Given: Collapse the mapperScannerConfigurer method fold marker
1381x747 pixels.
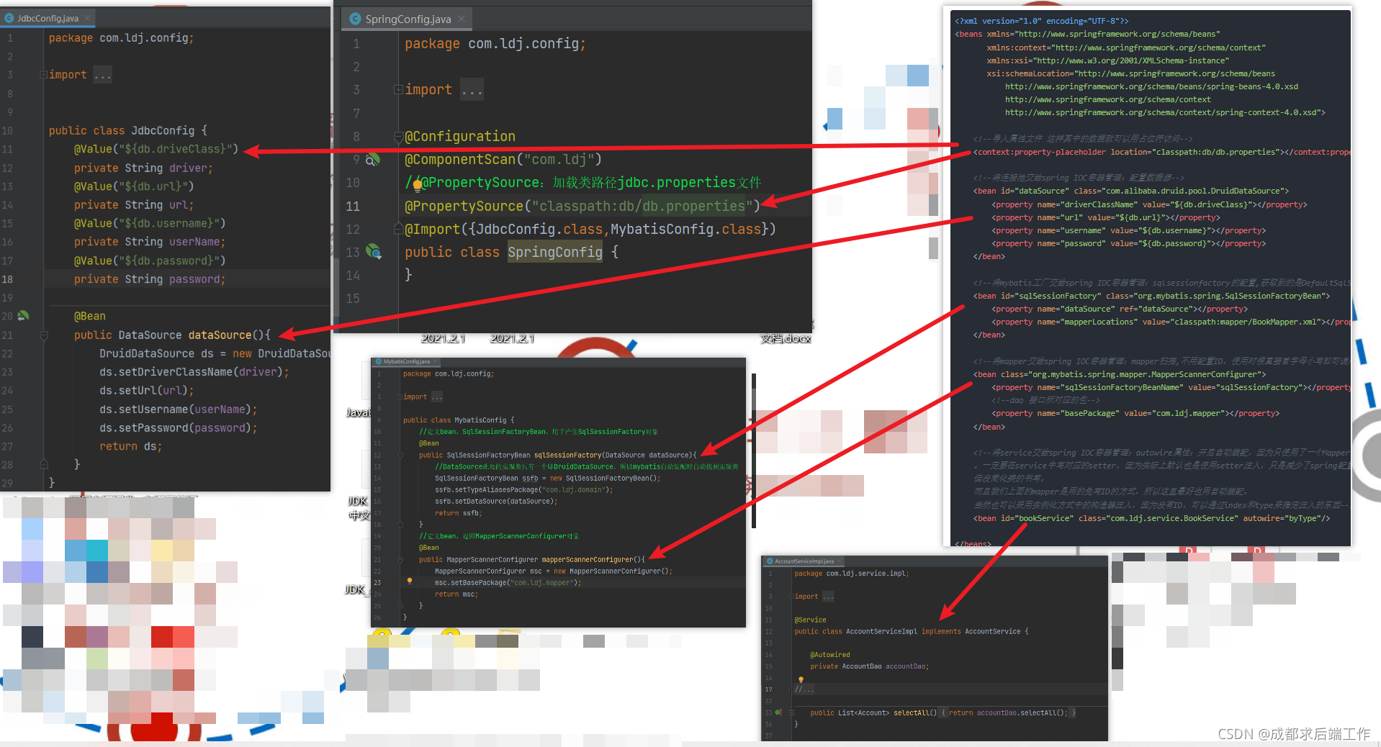Looking at the screenshot, I should pyautogui.click(x=400, y=560).
